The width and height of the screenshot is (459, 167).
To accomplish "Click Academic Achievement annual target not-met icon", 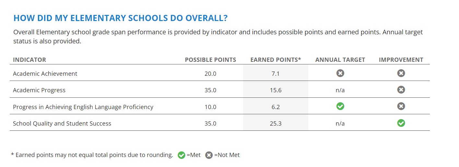I will pos(340,73).
